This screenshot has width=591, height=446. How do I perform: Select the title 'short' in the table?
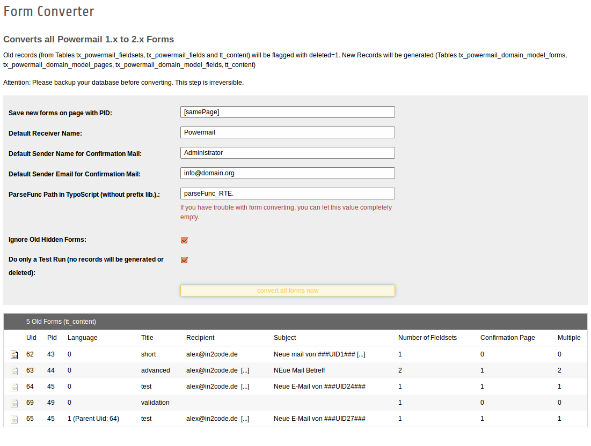pos(149,354)
